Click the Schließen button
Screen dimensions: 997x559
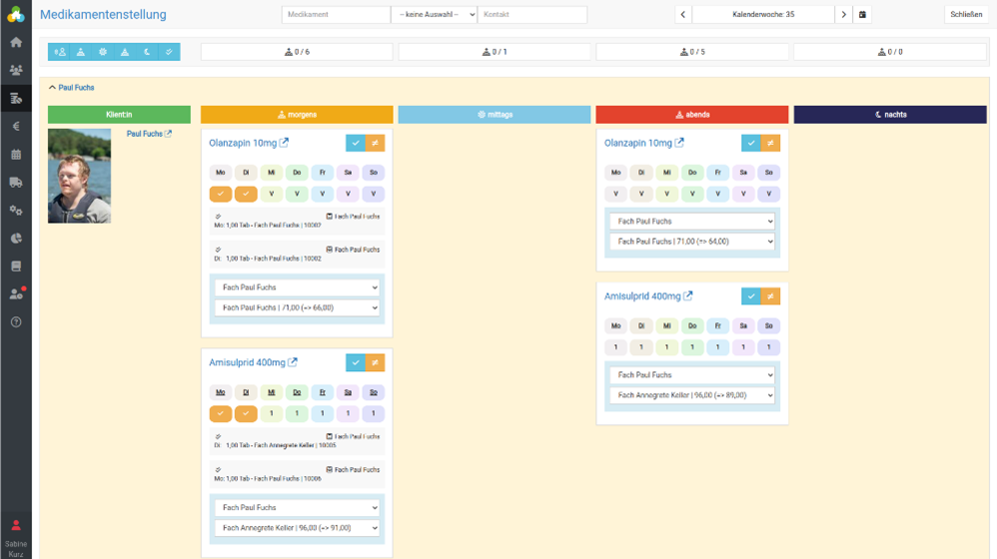click(966, 15)
